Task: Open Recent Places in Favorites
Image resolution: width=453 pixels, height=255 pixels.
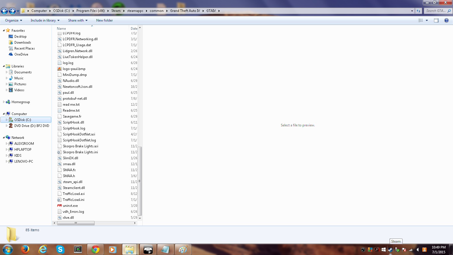Action: (x=24, y=48)
